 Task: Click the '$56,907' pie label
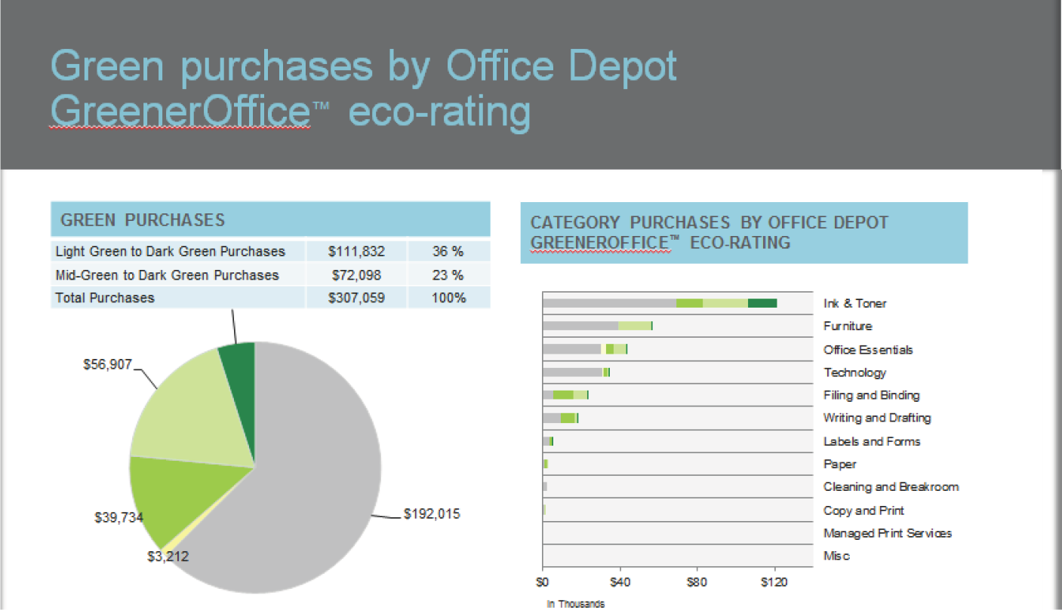106,365
